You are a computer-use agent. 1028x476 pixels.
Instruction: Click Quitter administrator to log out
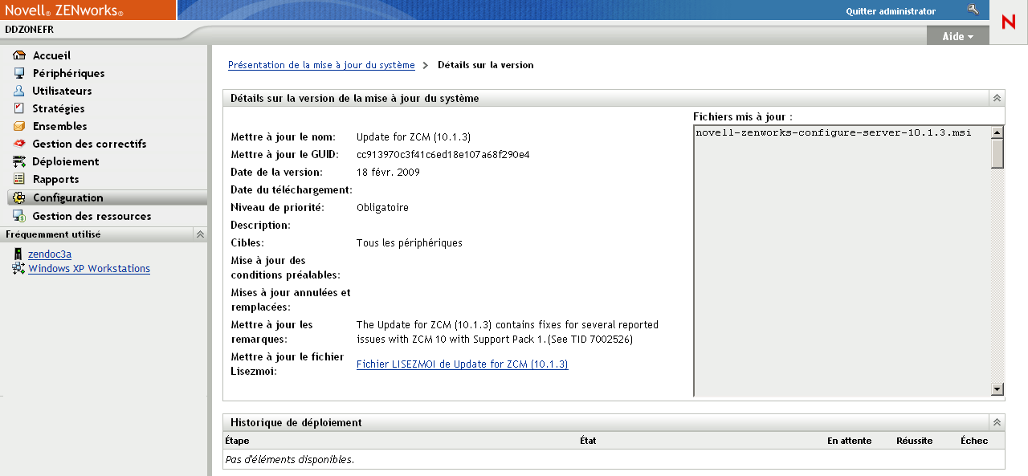click(891, 11)
